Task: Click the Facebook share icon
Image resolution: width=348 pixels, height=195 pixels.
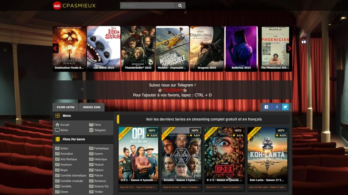Action: click(x=266, y=107)
